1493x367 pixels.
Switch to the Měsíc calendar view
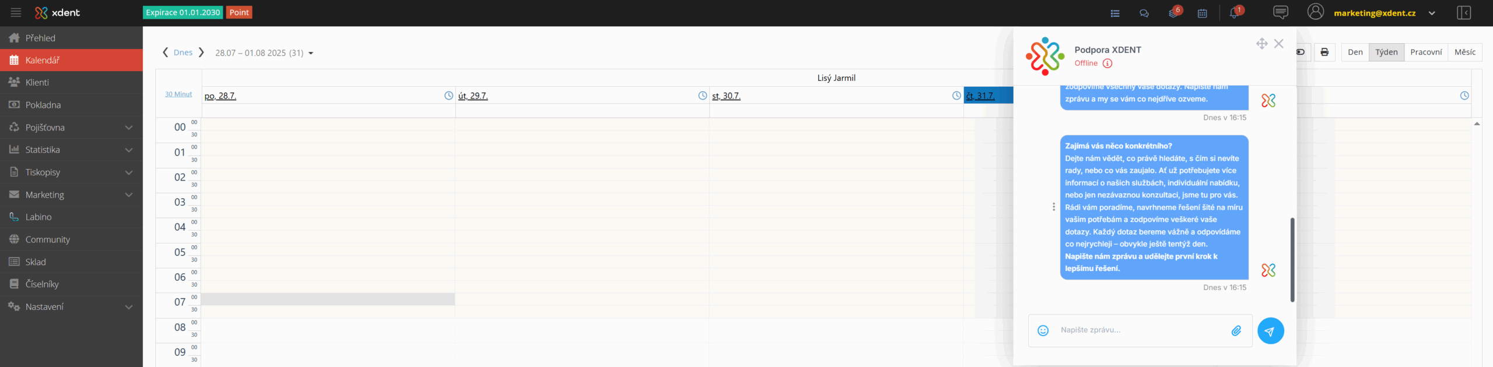(x=1464, y=52)
